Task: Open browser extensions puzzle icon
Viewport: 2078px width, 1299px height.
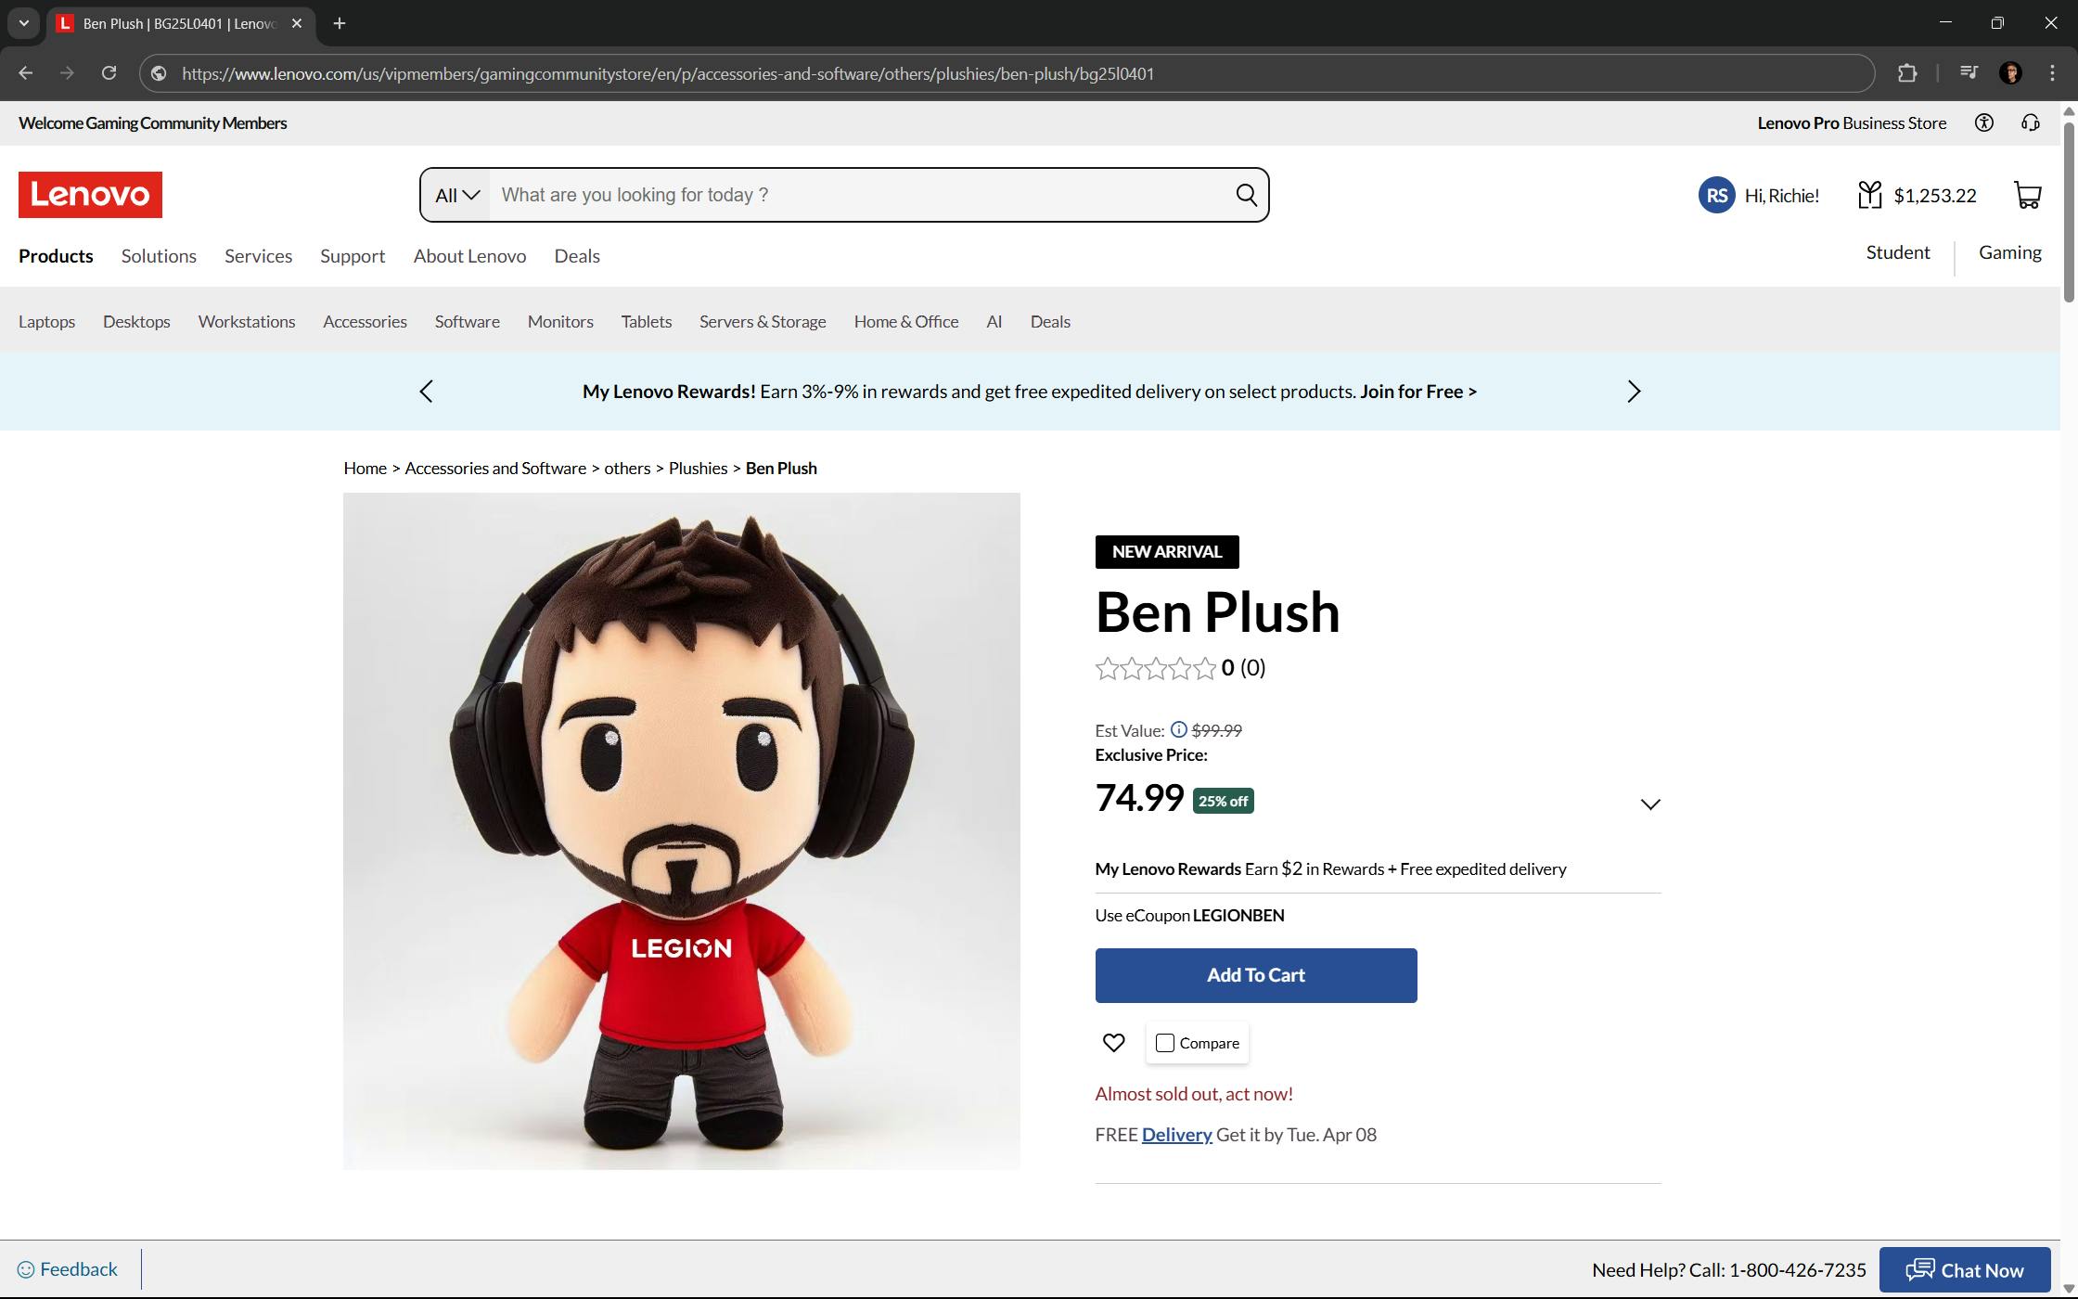Action: click(1906, 73)
